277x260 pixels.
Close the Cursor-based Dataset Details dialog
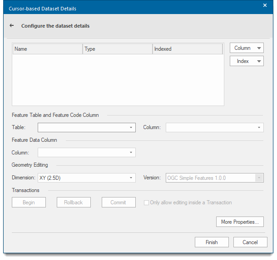[265, 5]
